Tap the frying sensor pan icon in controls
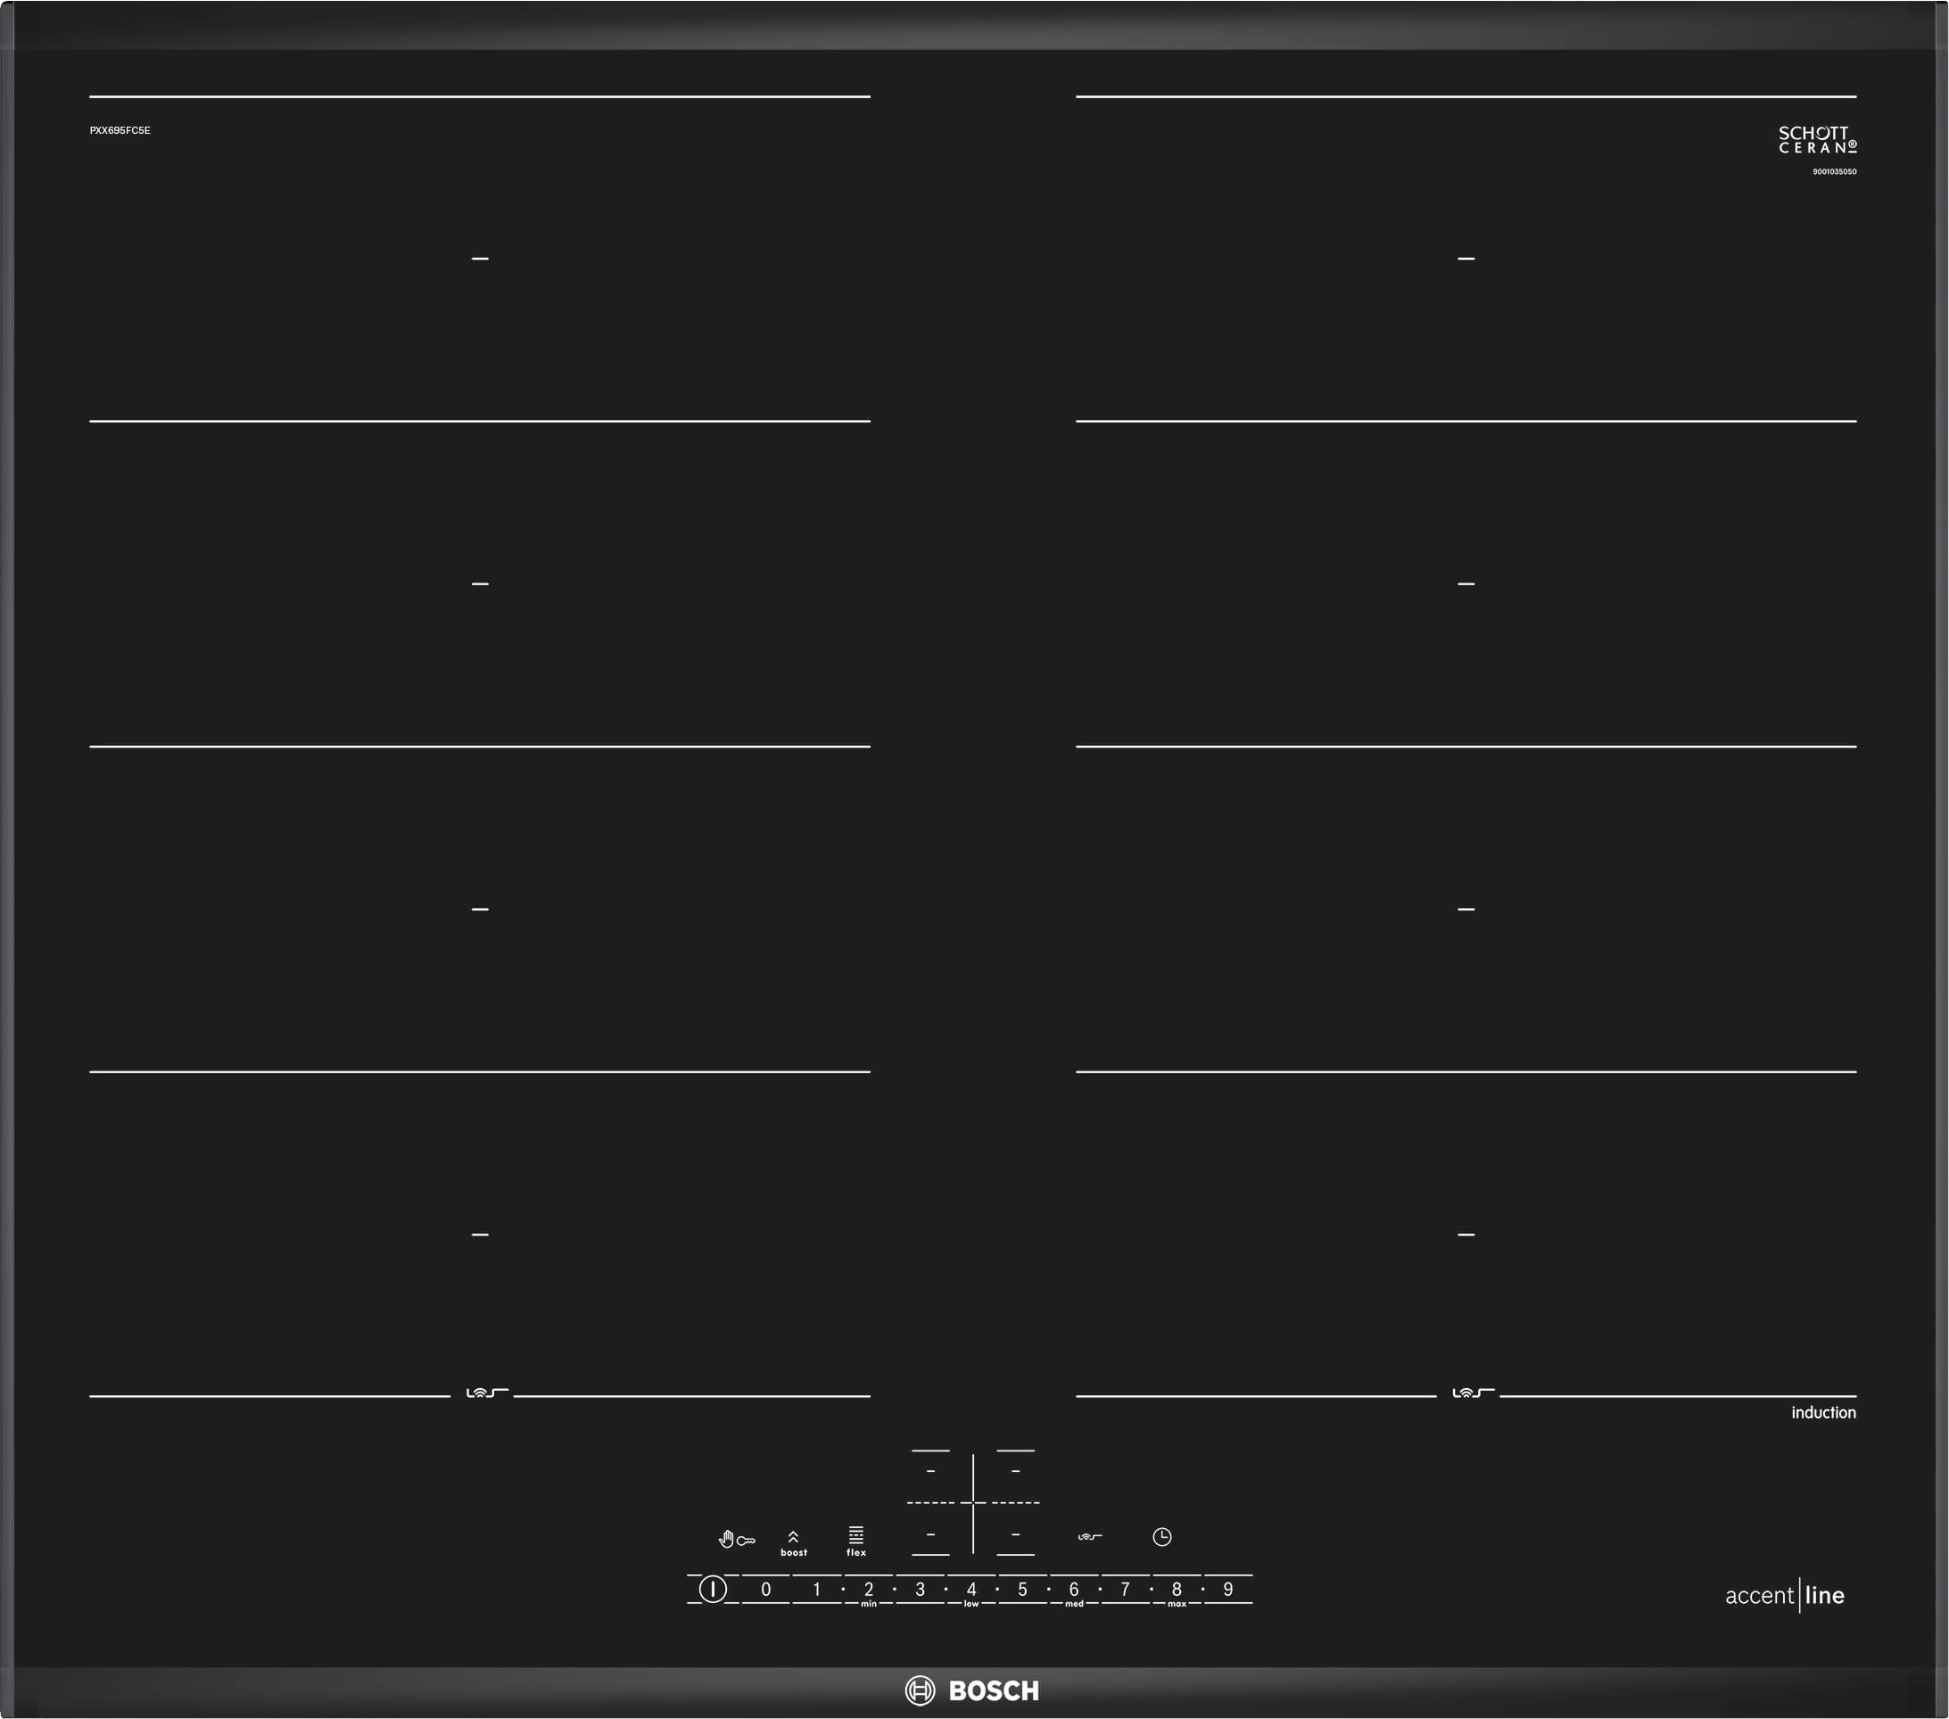Image resolution: width=1949 pixels, height=1719 pixels. point(1090,1537)
